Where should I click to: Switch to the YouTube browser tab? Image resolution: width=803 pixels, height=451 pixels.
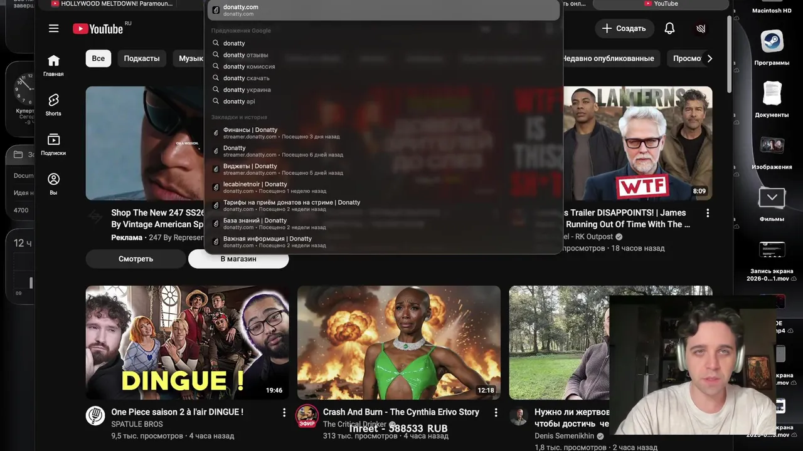[x=661, y=4]
